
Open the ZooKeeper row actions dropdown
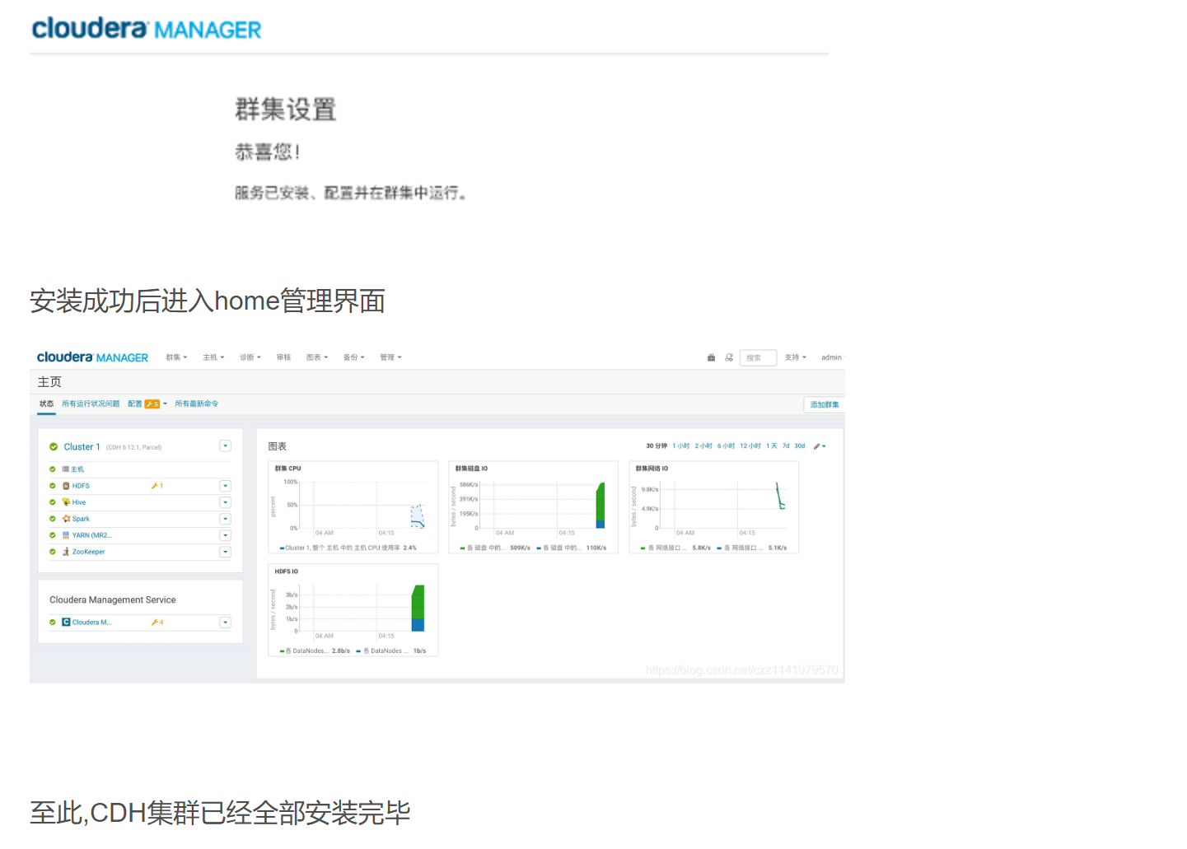pyautogui.click(x=225, y=552)
